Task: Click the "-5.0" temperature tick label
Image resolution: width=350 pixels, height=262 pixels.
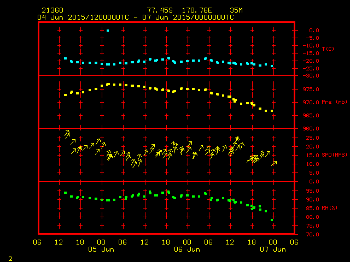Action: (x=312, y=38)
